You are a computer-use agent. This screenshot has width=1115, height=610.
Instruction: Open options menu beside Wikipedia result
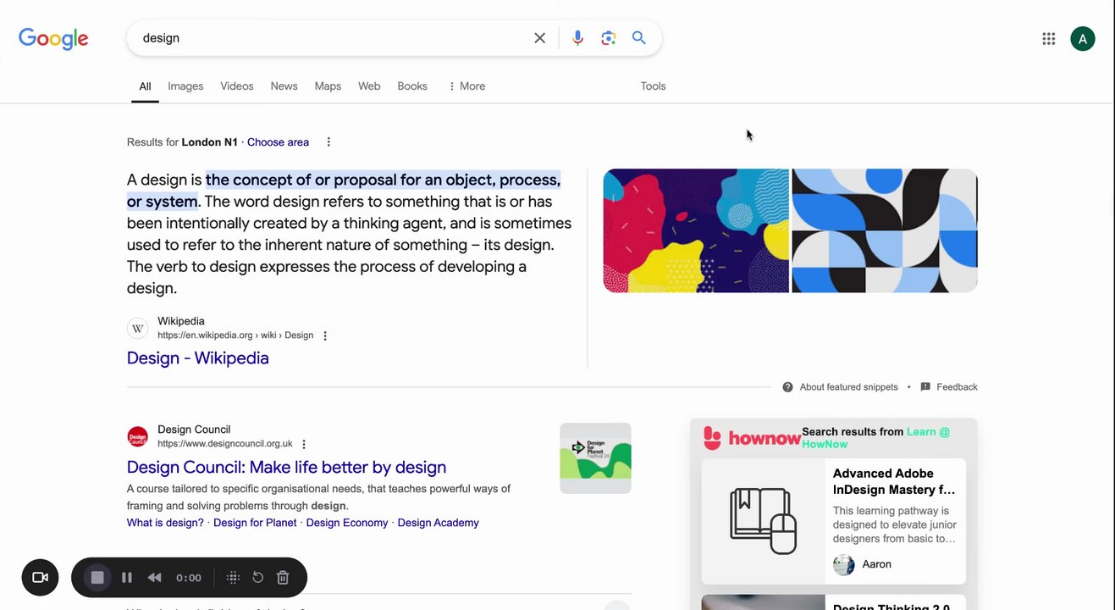pos(325,335)
